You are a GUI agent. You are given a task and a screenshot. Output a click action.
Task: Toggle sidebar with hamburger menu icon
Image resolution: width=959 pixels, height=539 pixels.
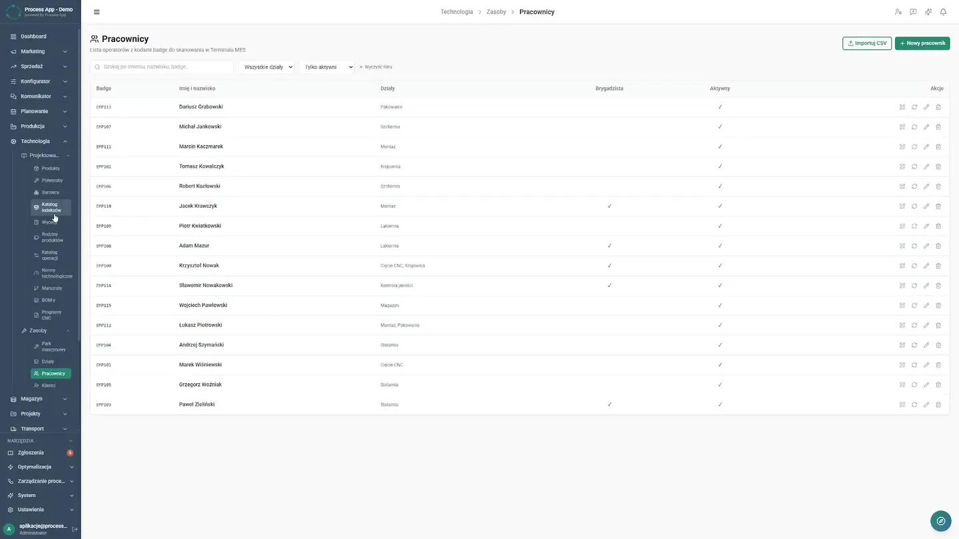pos(97,12)
